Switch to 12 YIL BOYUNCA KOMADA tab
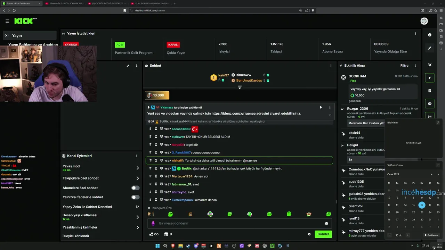 (x=149, y=3)
